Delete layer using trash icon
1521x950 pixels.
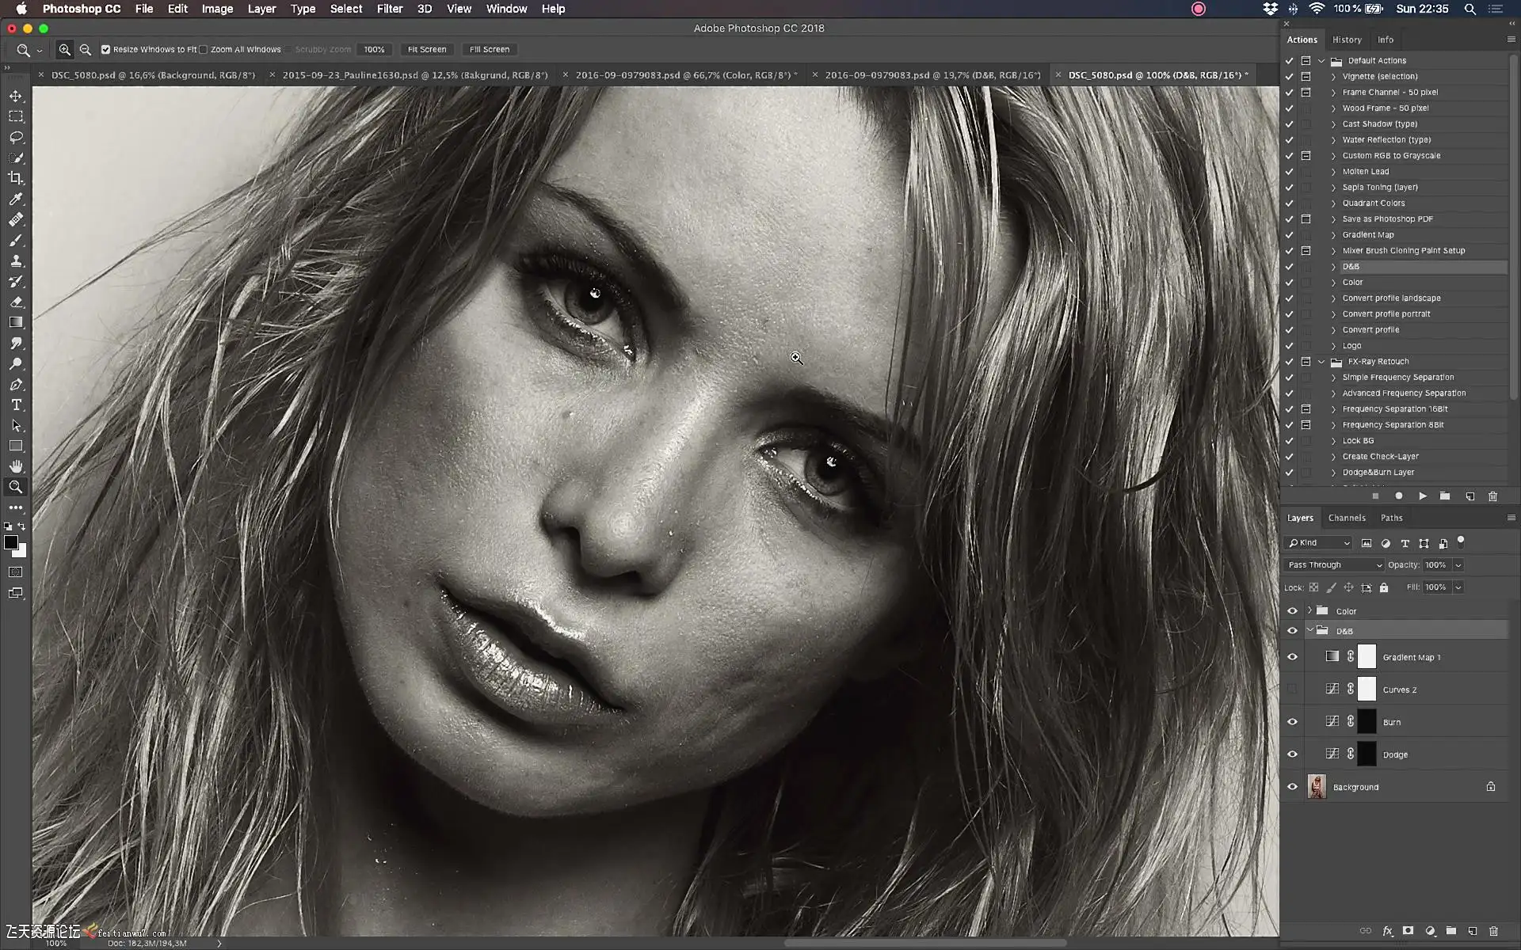(1493, 931)
